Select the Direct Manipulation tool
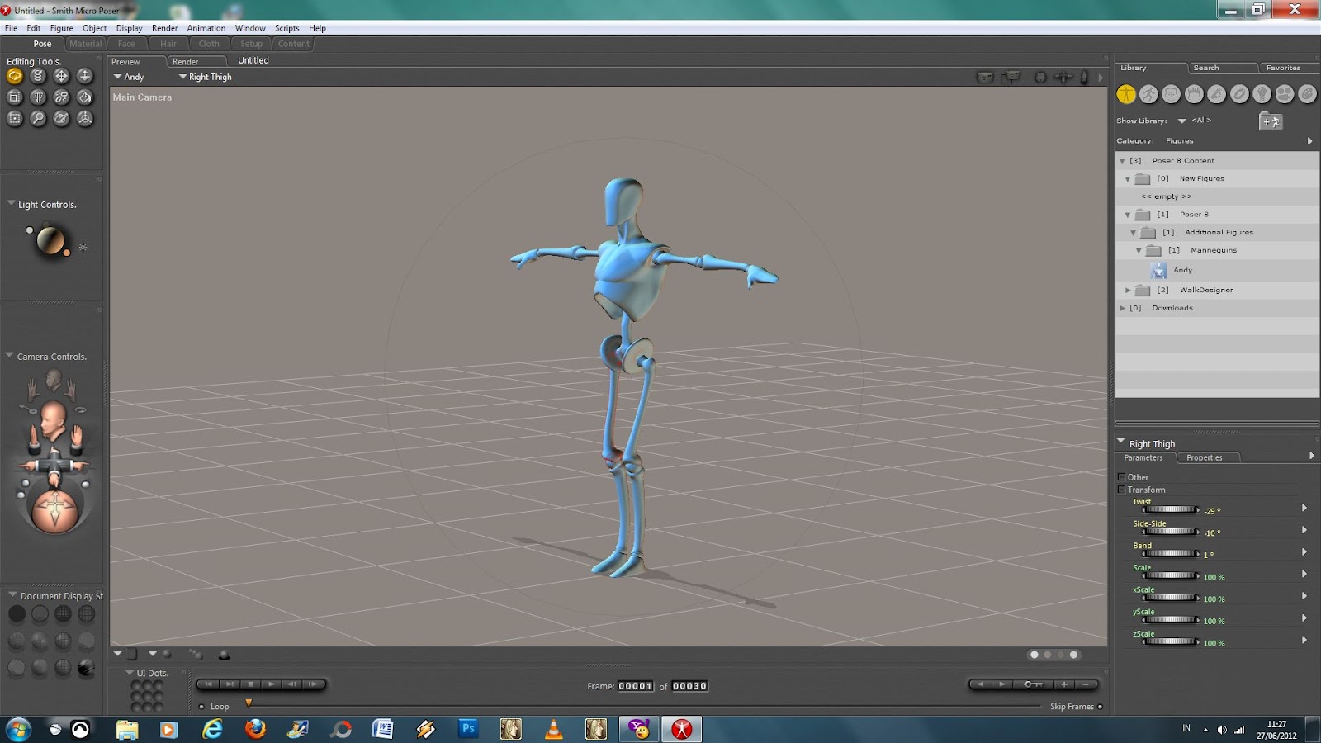The image size is (1321, 743). click(84, 118)
